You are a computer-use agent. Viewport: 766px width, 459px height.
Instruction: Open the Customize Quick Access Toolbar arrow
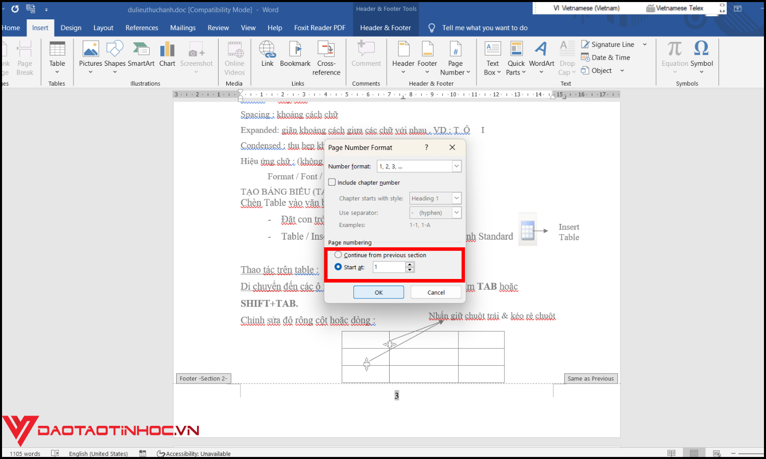(x=46, y=10)
